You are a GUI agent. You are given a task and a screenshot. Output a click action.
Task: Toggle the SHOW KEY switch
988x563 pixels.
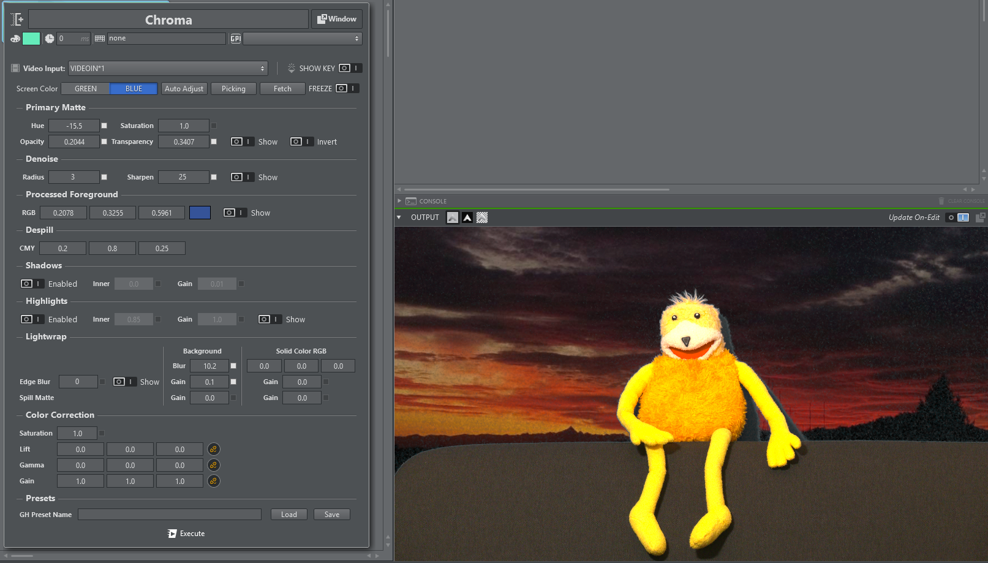(350, 68)
